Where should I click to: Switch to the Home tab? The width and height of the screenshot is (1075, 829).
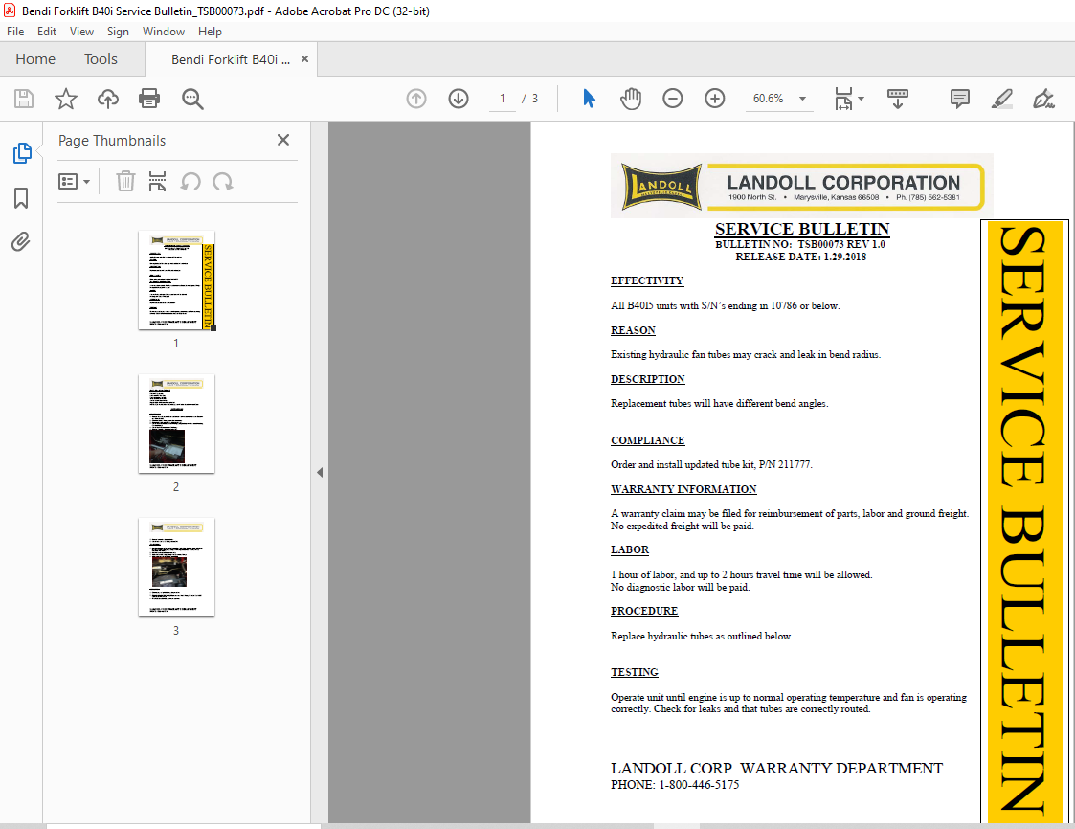click(35, 59)
